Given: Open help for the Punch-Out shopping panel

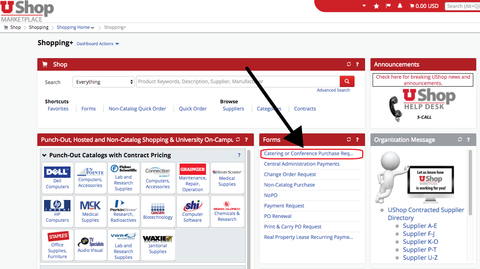Looking at the screenshot, I should [x=246, y=140].
